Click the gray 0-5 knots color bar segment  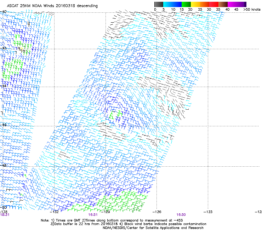pos(159,4)
